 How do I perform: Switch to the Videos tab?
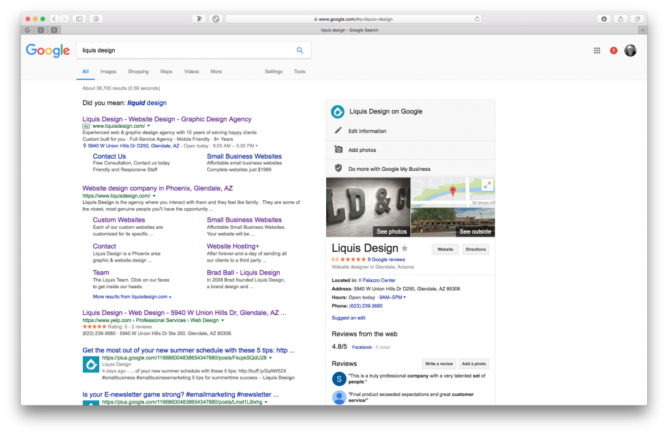[x=191, y=72]
